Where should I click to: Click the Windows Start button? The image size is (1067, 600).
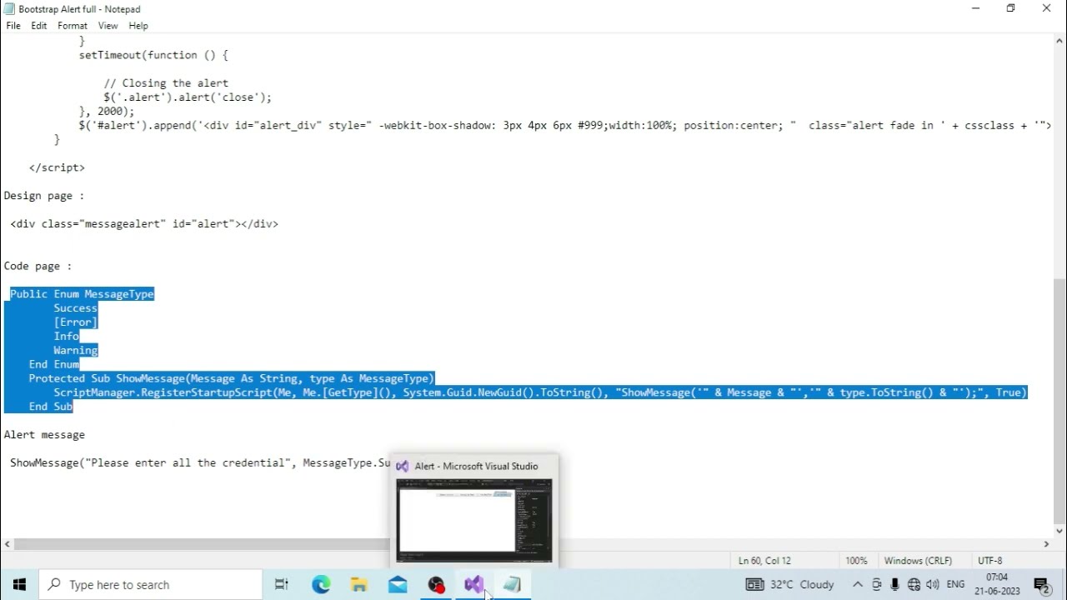(19, 584)
